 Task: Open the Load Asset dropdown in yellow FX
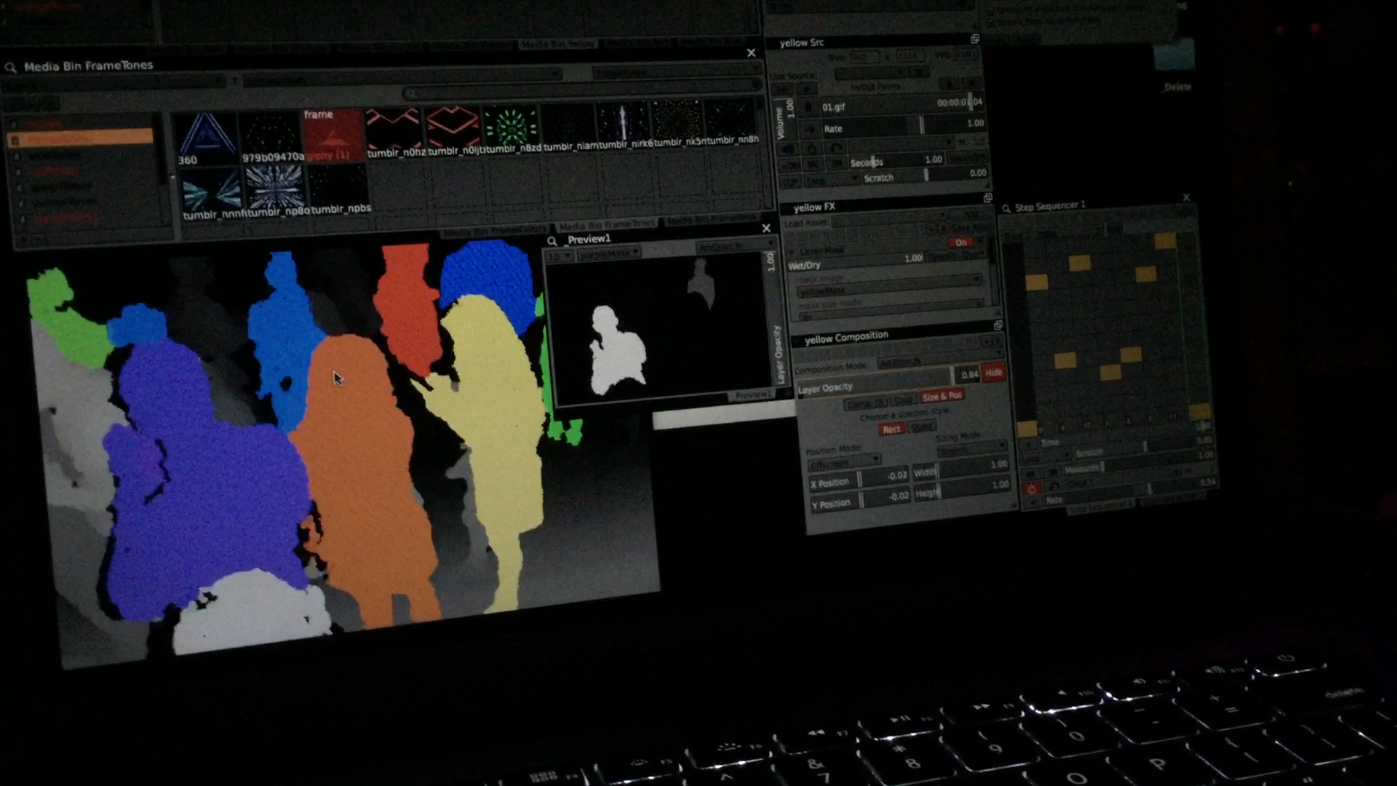click(889, 221)
